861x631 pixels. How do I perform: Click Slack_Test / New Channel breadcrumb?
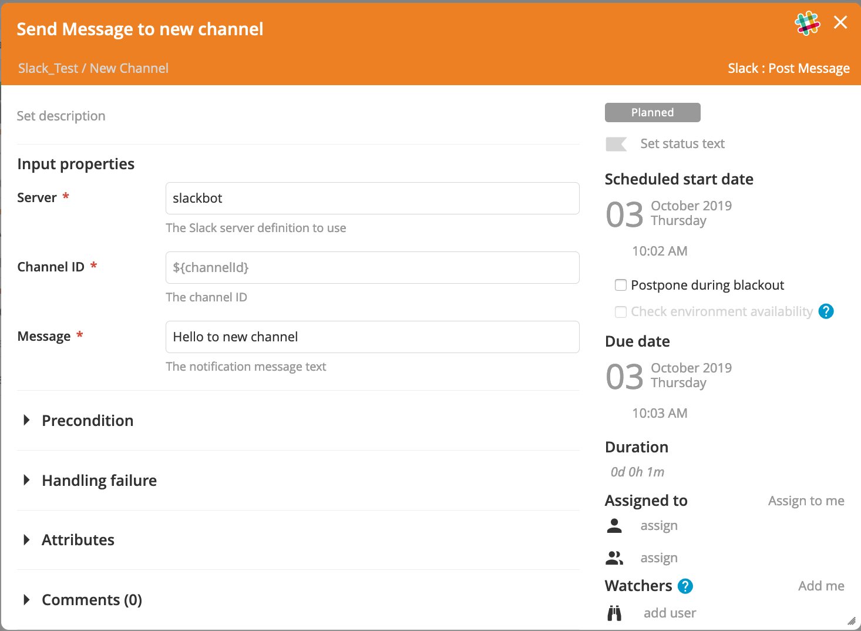click(x=93, y=68)
